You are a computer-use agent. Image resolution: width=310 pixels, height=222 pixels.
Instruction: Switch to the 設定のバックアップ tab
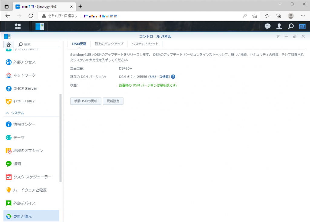pyautogui.click(x=109, y=44)
